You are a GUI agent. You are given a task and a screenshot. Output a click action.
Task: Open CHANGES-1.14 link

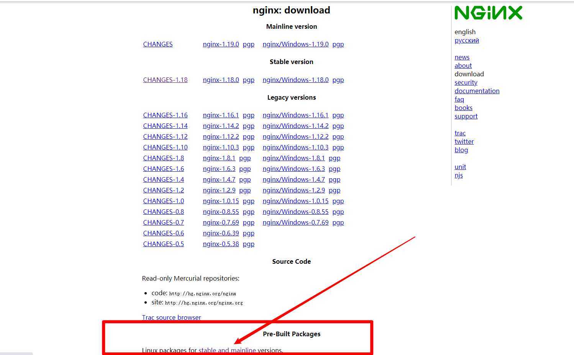[x=165, y=126]
